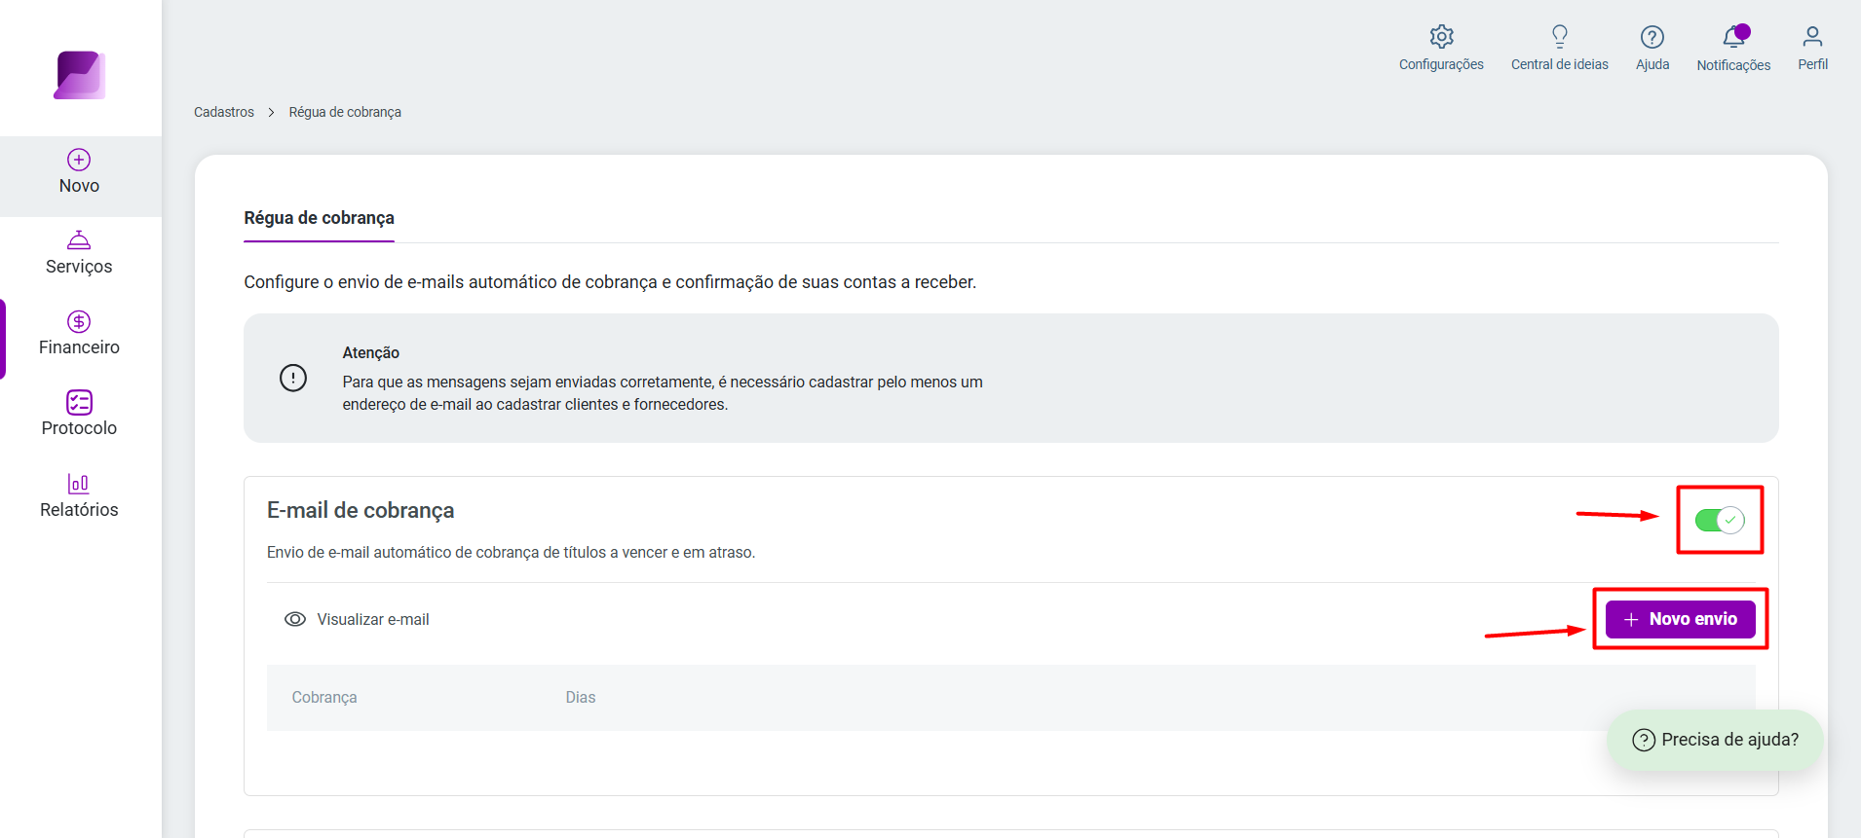This screenshot has height=838, width=1861.
Task: Click Régua de cobrança breadcrumb
Action: point(345,112)
